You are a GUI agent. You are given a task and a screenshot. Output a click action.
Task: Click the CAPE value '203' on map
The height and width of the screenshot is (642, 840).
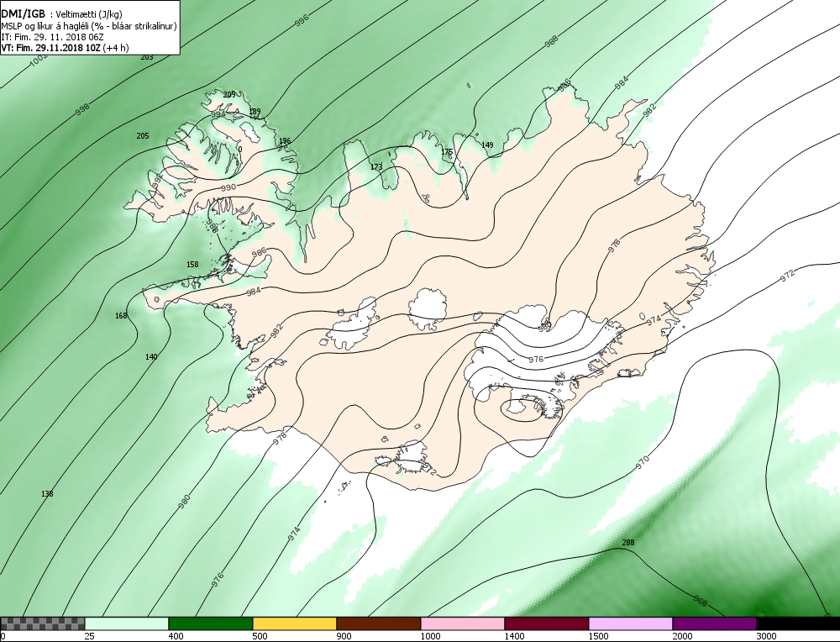(x=147, y=57)
